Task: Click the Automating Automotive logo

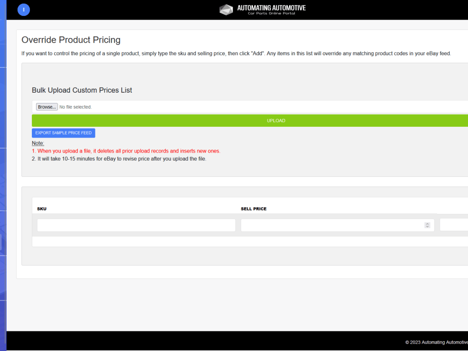Action: point(263,9)
